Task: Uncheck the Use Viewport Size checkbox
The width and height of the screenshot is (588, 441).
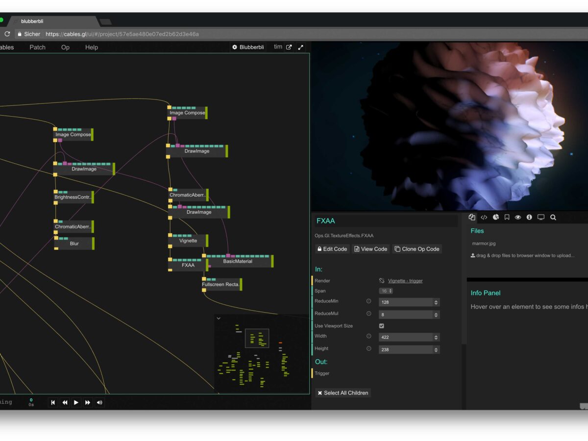Action: [382, 326]
